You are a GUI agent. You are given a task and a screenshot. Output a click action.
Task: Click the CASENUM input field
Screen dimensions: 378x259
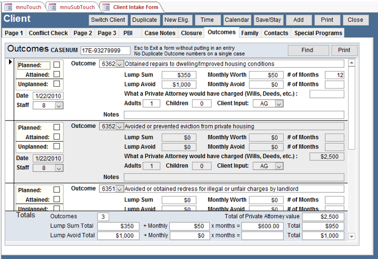(105, 50)
